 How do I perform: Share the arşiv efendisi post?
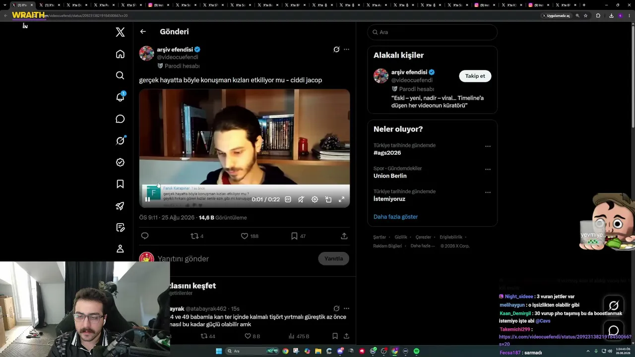[344, 236]
